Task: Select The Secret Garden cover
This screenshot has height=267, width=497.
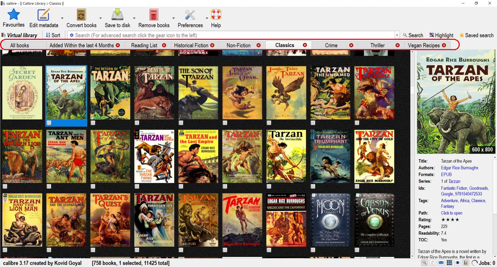Action: (x=22, y=93)
